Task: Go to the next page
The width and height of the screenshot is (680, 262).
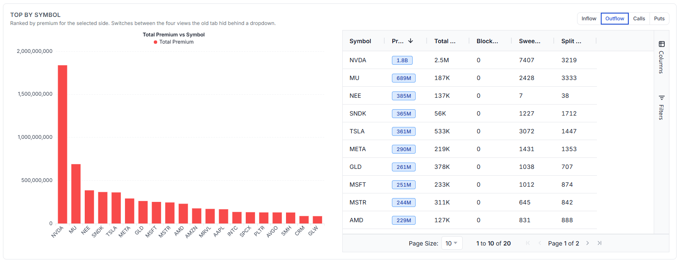Action: click(x=588, y=243)
